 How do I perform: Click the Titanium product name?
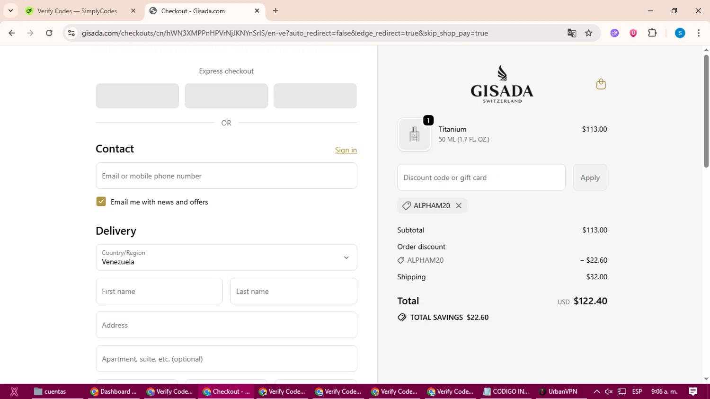pos(453,129)
